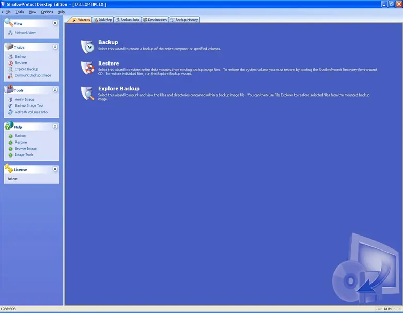
Task: Click the Verify Image icon under Tools
Action: click(x=10, y=100)
